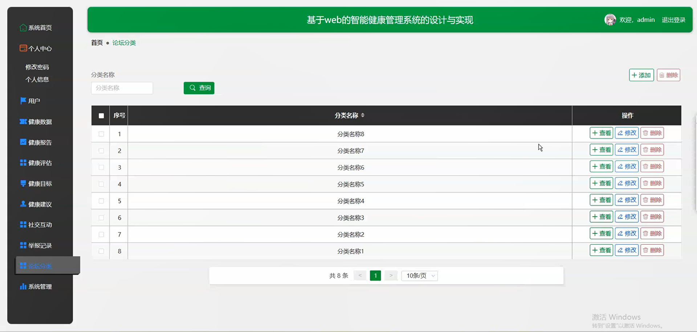
Task: Click the trash icon in top 删除 button
Action: (662, 75)
